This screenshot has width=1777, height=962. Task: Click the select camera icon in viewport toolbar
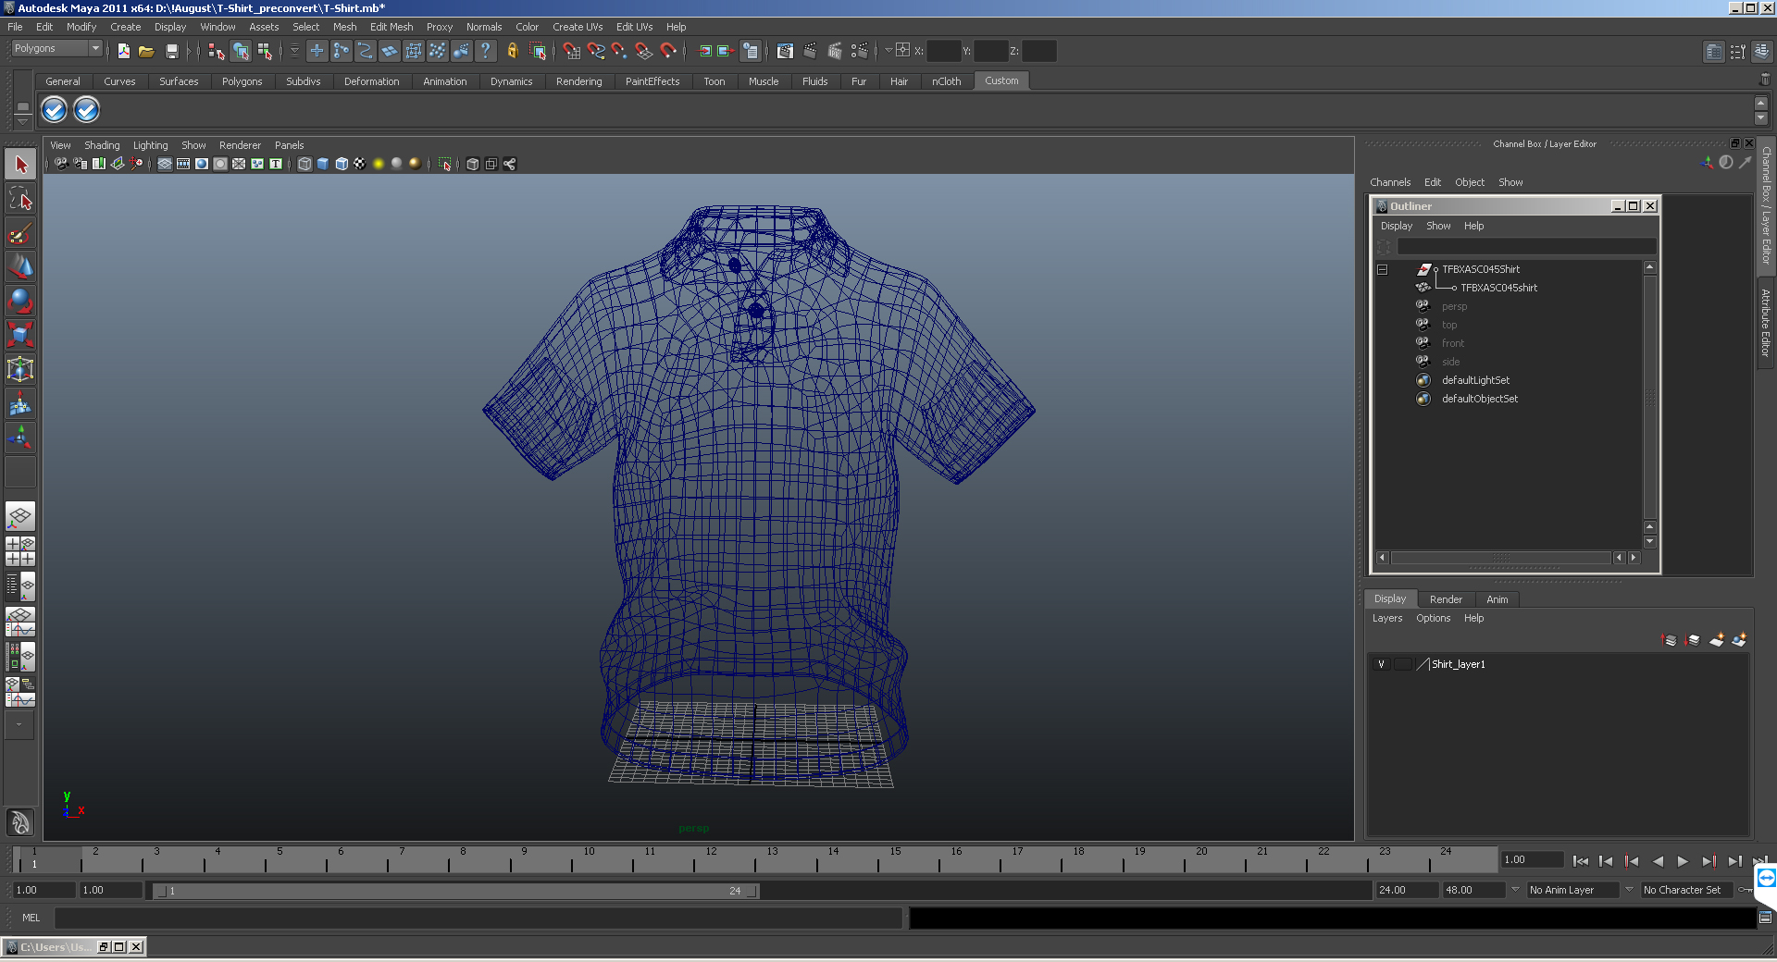click(61, 164)
